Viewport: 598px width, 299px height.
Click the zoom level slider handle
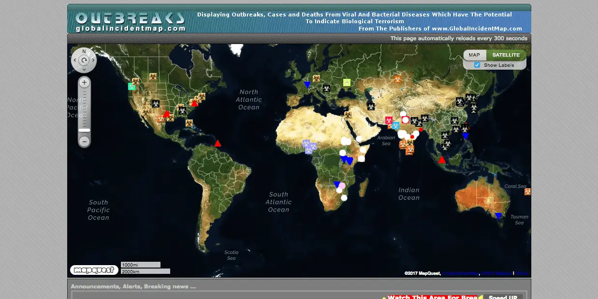coord(84,130)
